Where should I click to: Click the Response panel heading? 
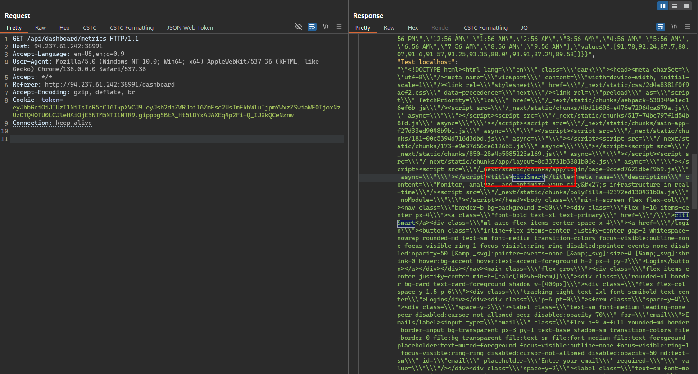pos(368,15)
